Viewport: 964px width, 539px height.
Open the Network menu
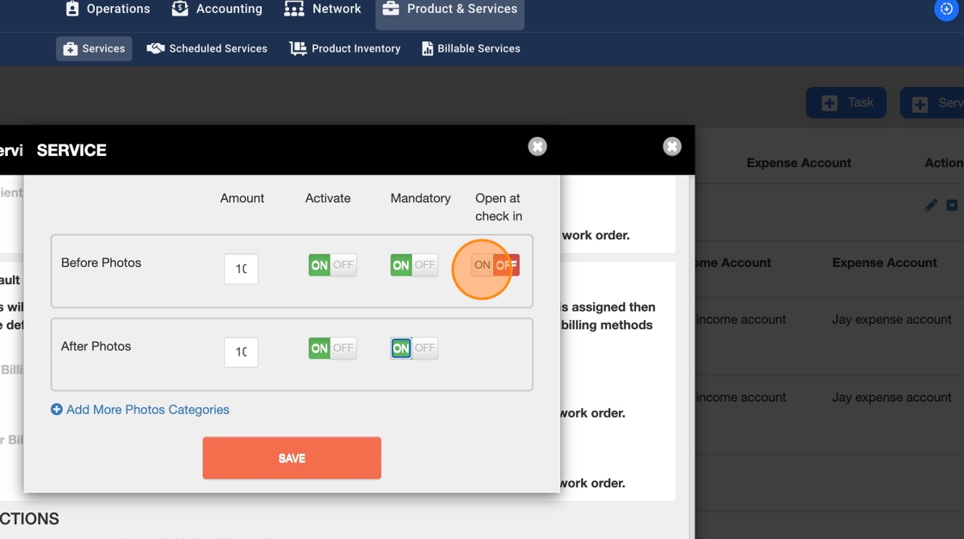323,9
